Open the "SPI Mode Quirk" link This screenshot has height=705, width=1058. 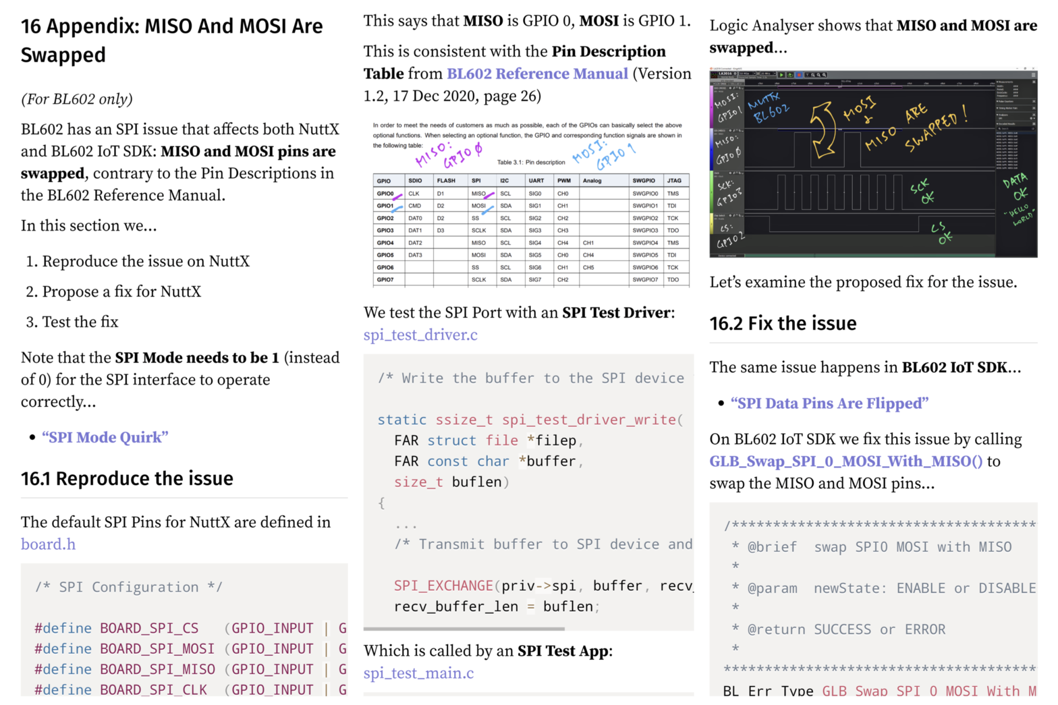click(x=105, y=437)
